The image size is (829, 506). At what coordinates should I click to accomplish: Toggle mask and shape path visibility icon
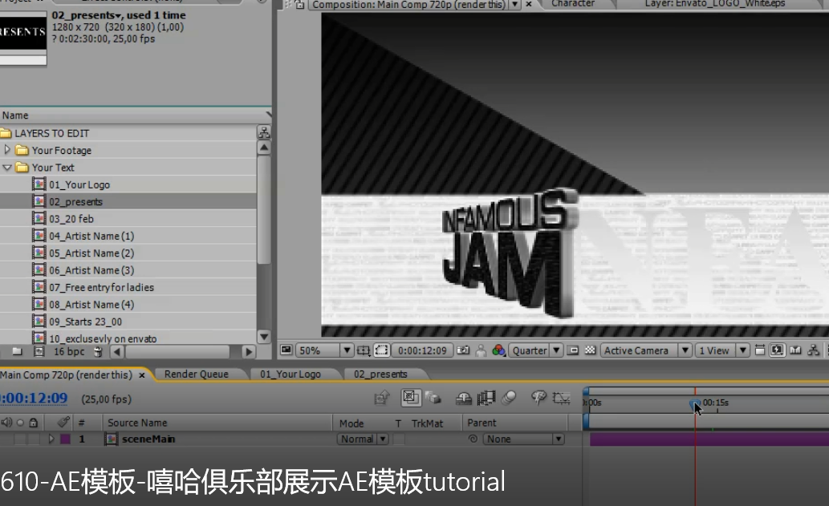[381, 350]
